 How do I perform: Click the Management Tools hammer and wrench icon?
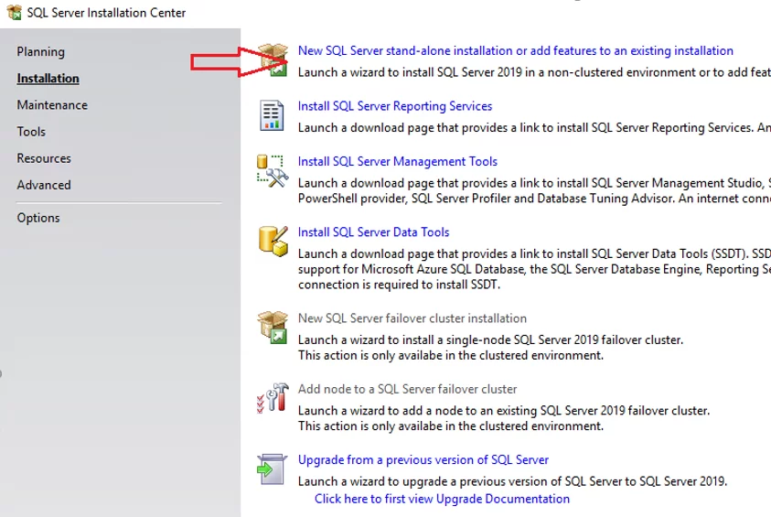click(273, 171)
